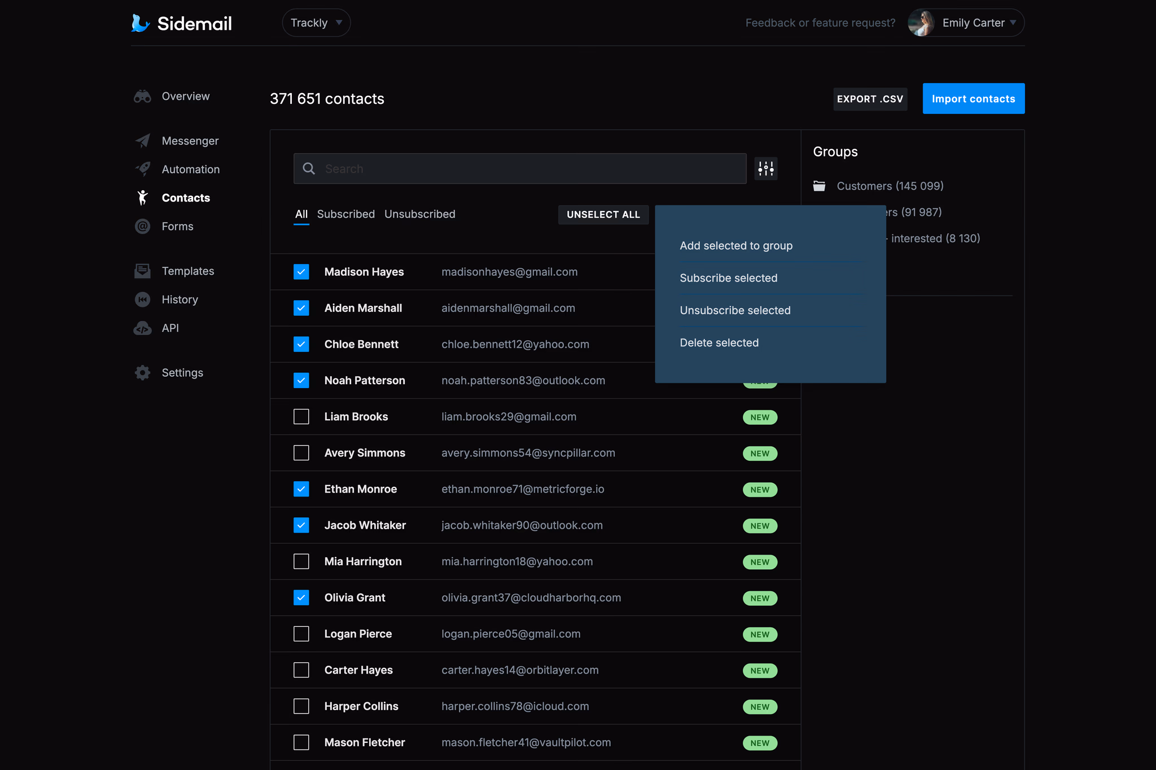Uncheck Madison Hayes contact checkbox
The image size is (1156, 770).
click(x=301, y=271)
